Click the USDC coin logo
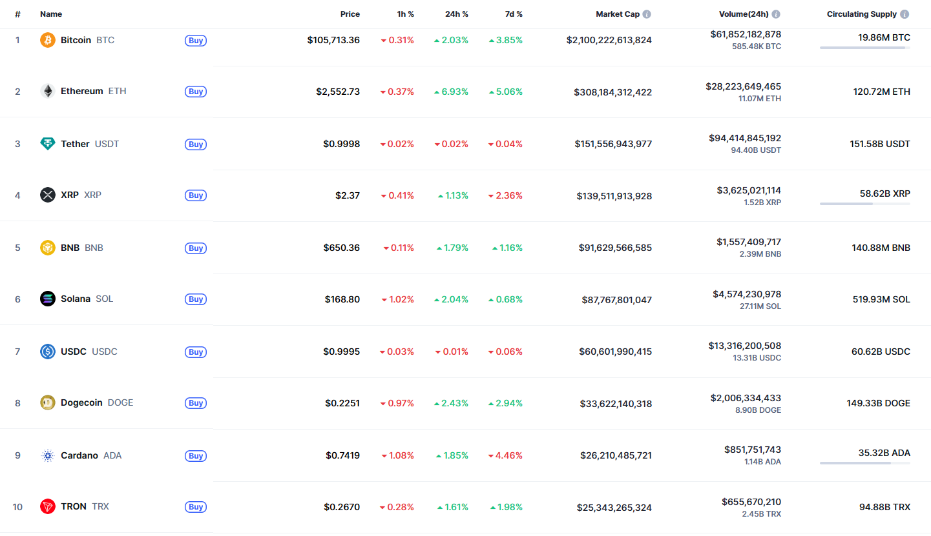This screenshot has width=931, height=536. pos(48,352)
